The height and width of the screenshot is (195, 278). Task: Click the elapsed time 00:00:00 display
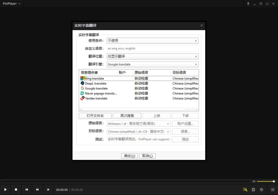click(62, 190)
